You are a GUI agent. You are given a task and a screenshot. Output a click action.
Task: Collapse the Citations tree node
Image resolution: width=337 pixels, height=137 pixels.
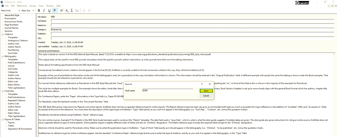(2, 34)
